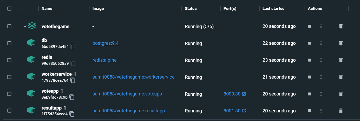Stop the resultapp-1 container
The height and width of the screenshot is (121, 360).
click(309, 111)
